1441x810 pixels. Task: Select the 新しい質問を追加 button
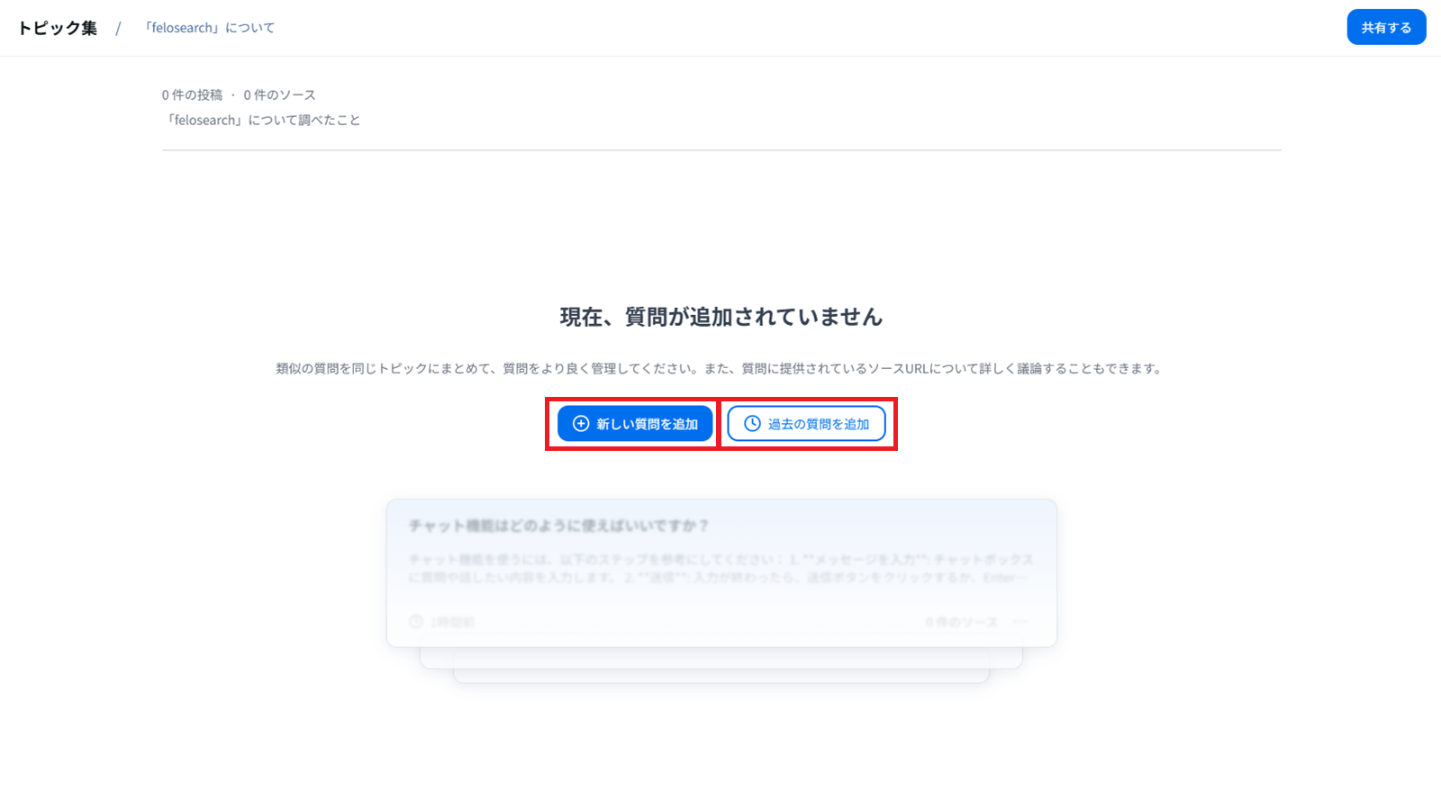(x=632, y=423)
